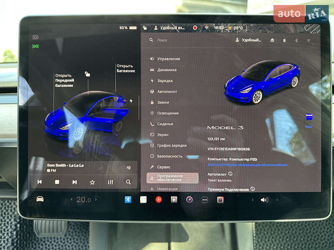Tap info icon next to Премиум Подключение
Image resolution: width=334 pixels, height=250 pixels.
[x=253, y=189]
